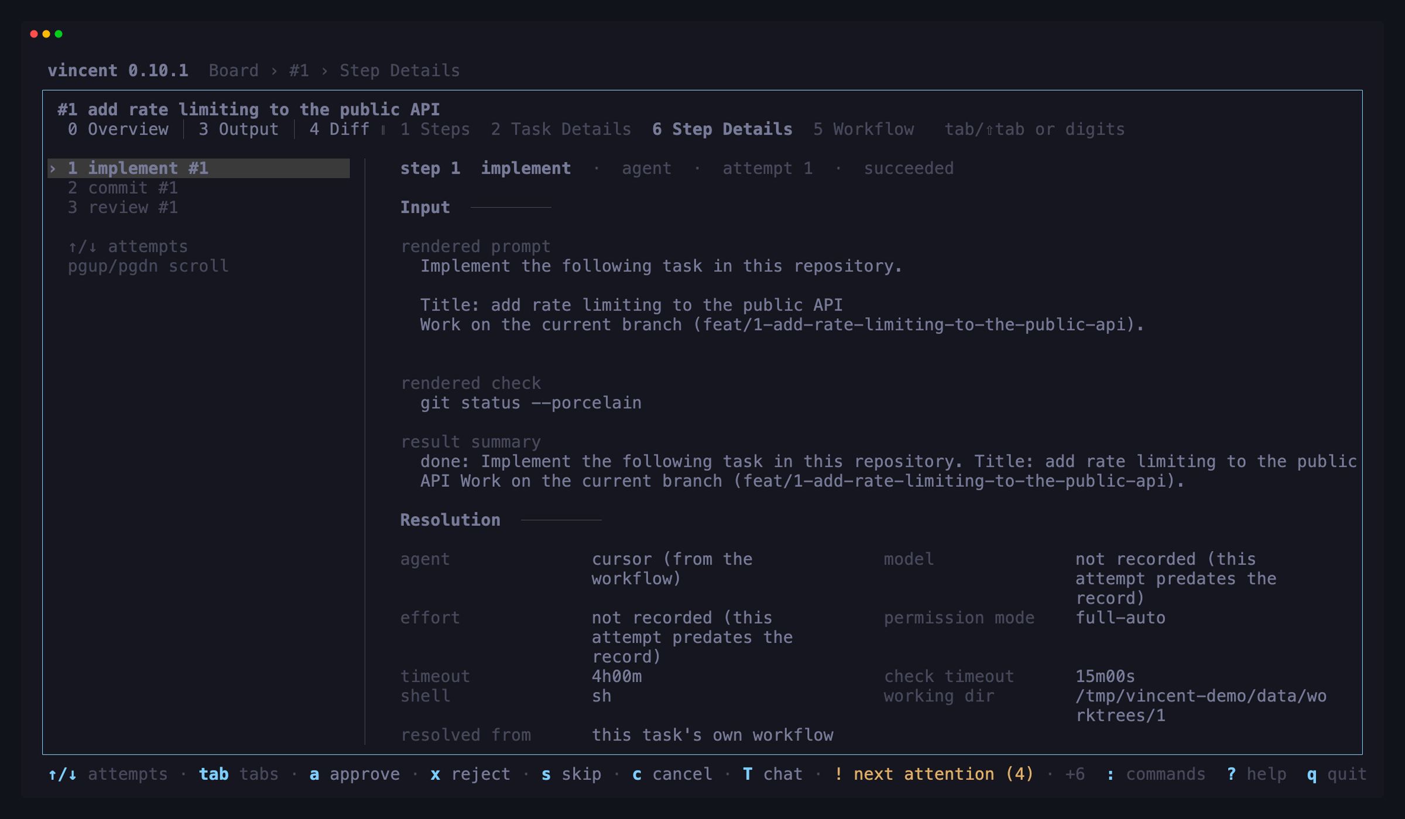This screenshot has width=1405, height=819.
Task: Click the 'vincent 0.10.1' app title
Action: pos(118,71)
